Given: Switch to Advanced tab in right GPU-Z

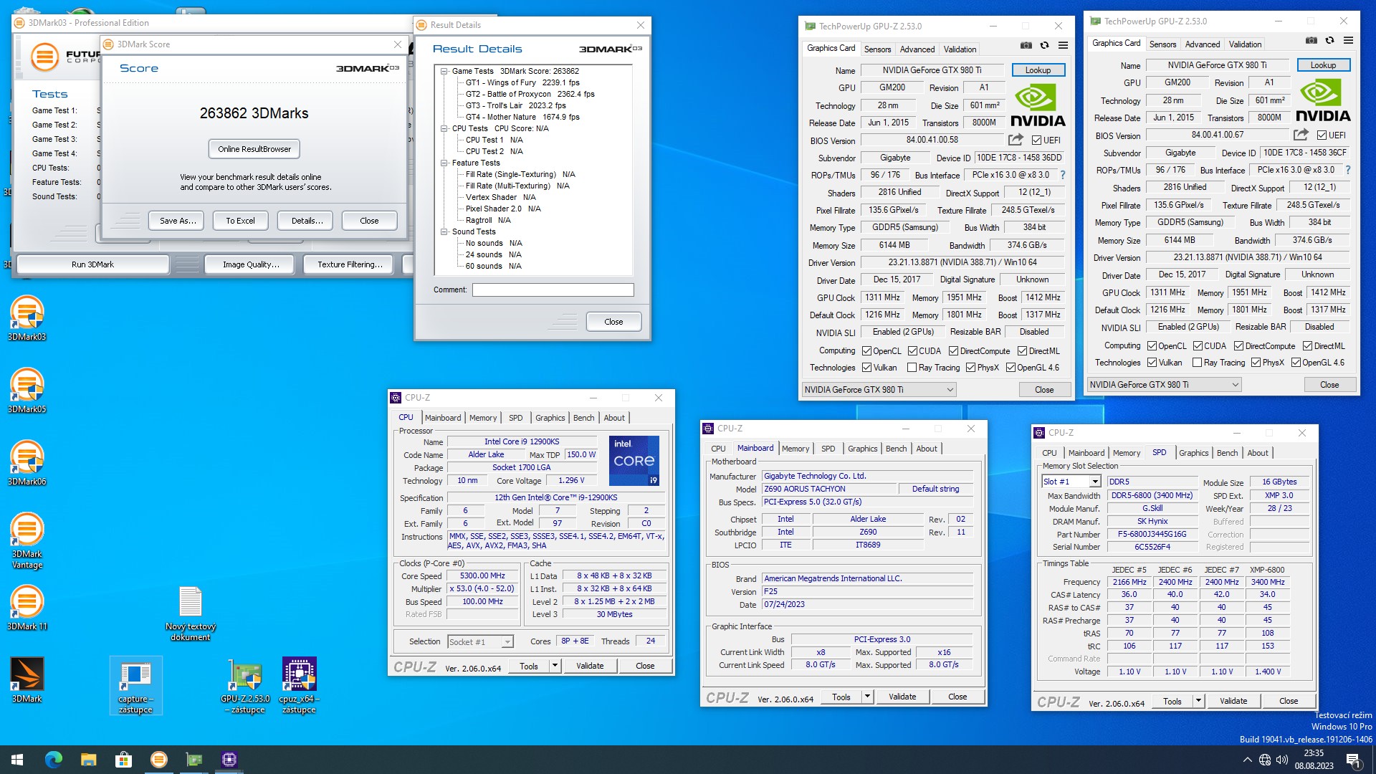Looking at the screenshot, I should (1202, 44).
